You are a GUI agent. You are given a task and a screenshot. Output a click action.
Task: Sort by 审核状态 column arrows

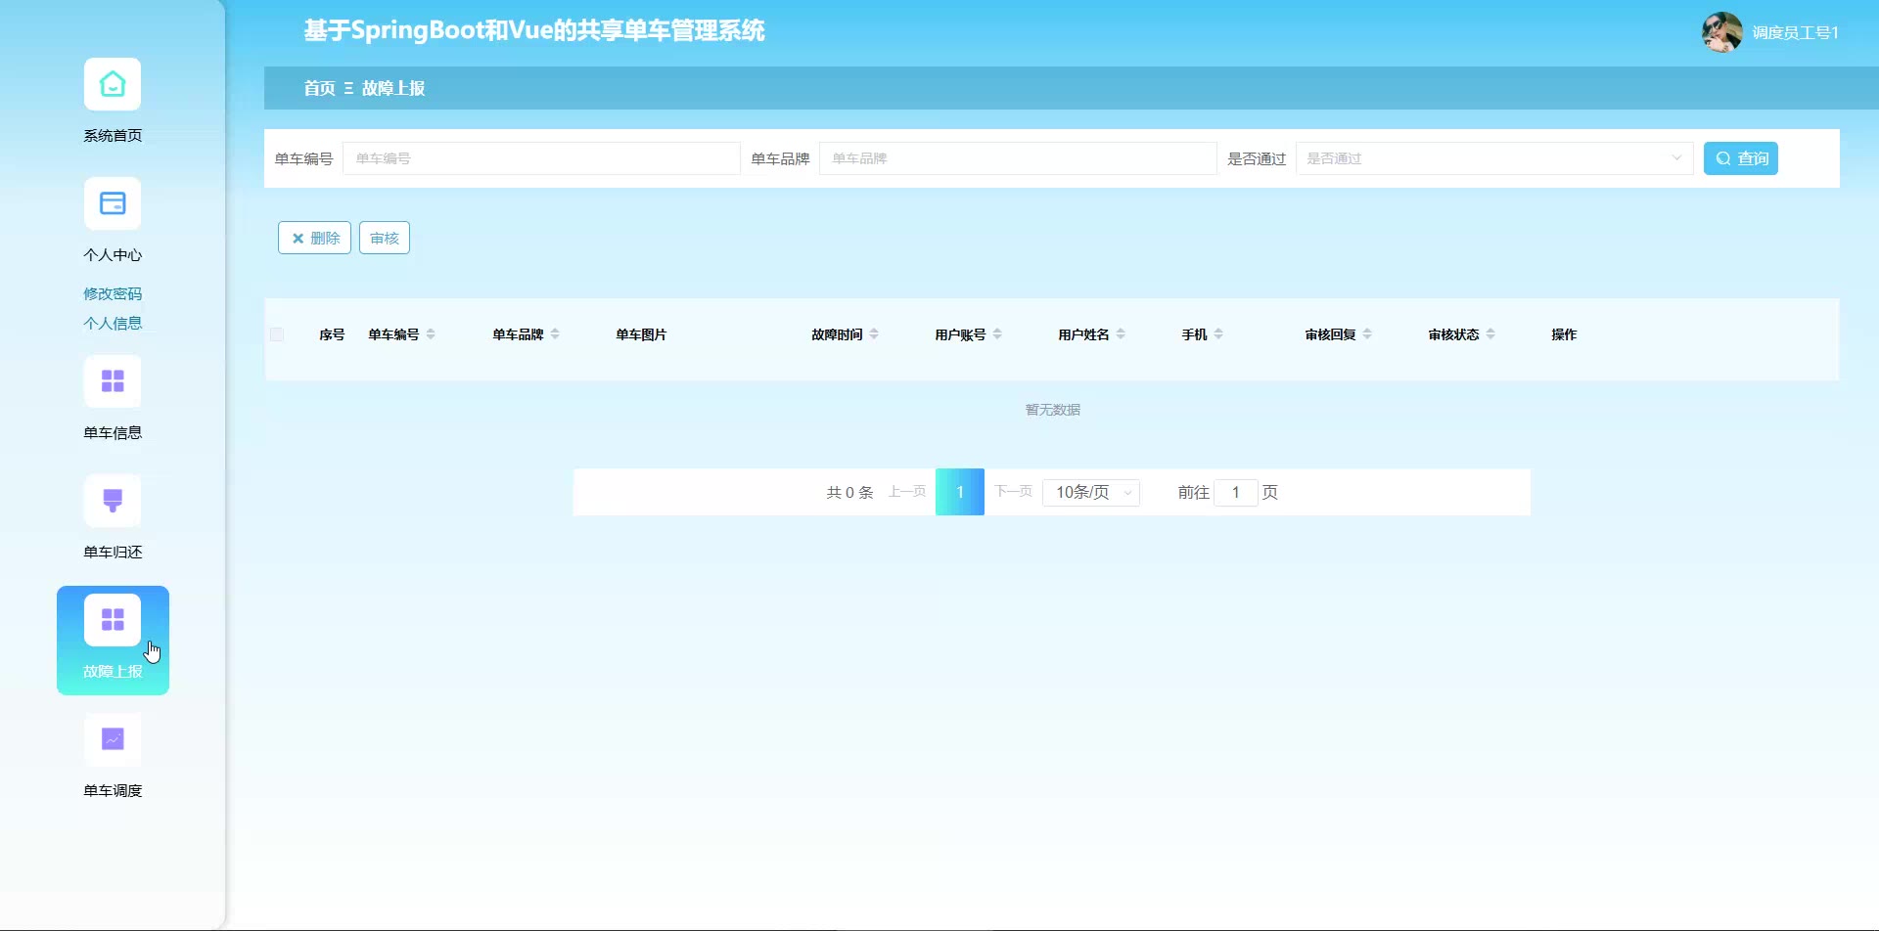(x=1490, y=334)
